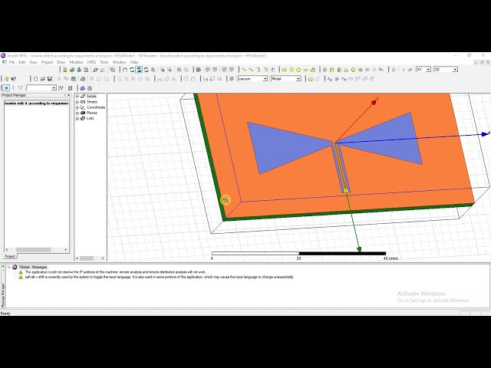The height and width of the screenshot is (368, 491).
Task: Switch to the Project tab
Action: (10, 256)
